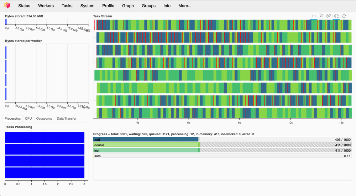Image resolution: width=356 pixels, height=196 pixels.
Task: Click the bottom Tasks Processing blue bar
Action: click(x=45, y=173)
